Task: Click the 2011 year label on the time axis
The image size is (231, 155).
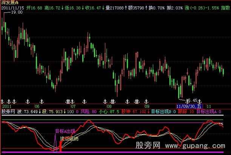Action: (x=7, y=106)
